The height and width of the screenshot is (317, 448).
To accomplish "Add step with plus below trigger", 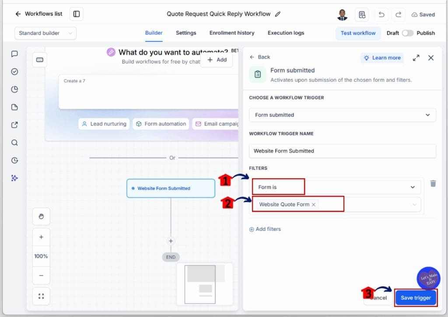I will [171, 241].
